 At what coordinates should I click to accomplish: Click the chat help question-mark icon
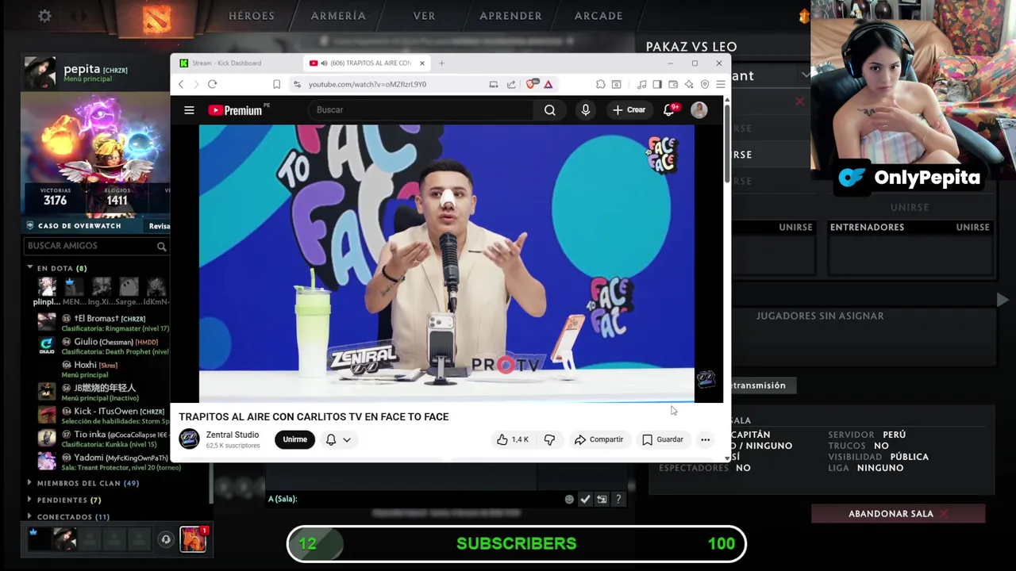[x=618, y=499]
